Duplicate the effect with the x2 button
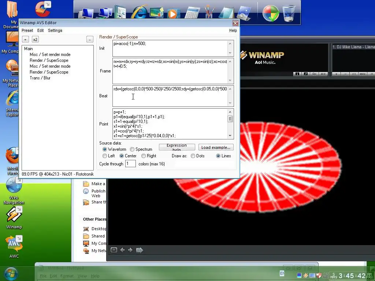 click(x=35, y=40)
